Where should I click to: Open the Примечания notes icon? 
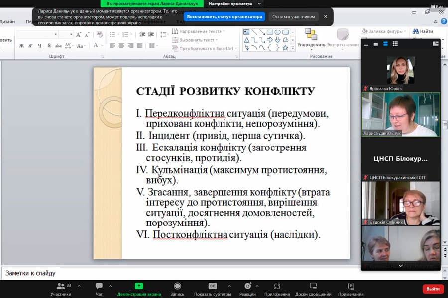click(351, 286)
